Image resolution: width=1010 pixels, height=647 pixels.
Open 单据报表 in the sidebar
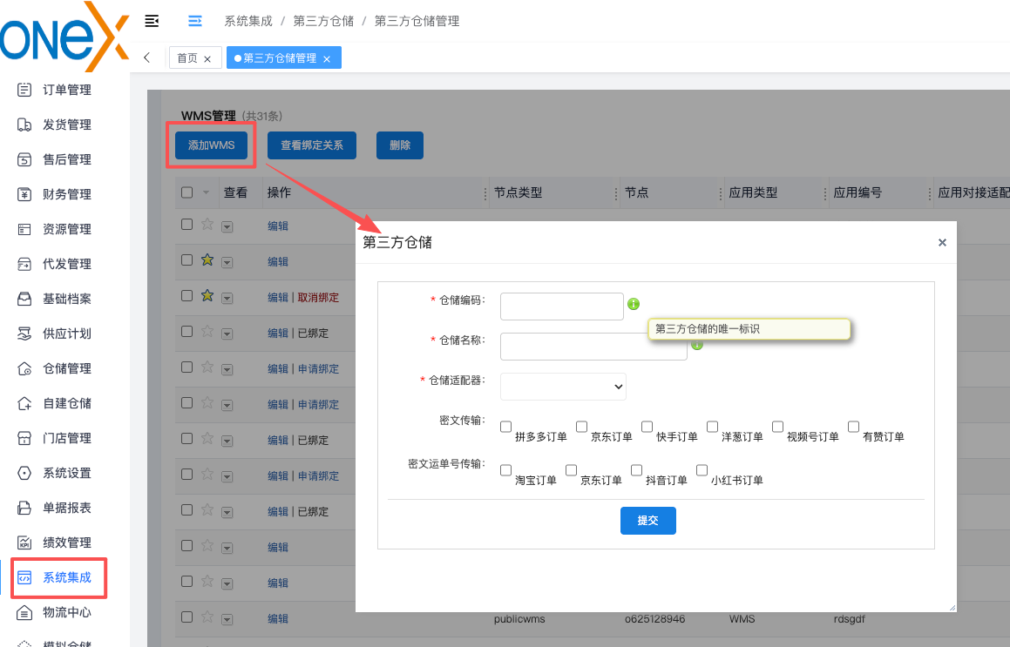[x=54, y=508]
